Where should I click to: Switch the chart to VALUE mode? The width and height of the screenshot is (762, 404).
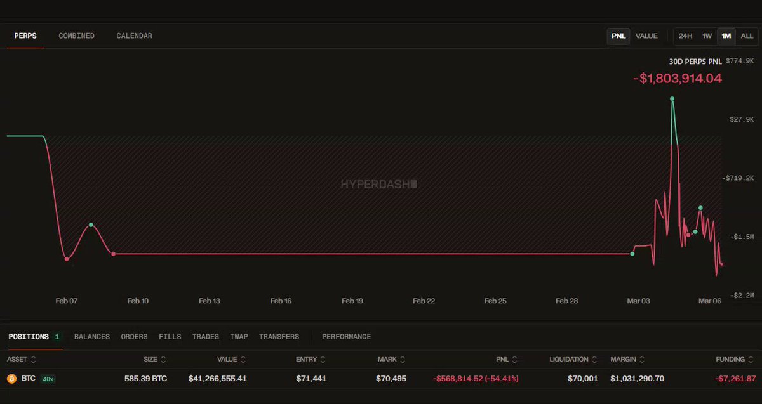pyautogui.click(x=646, y=36)
